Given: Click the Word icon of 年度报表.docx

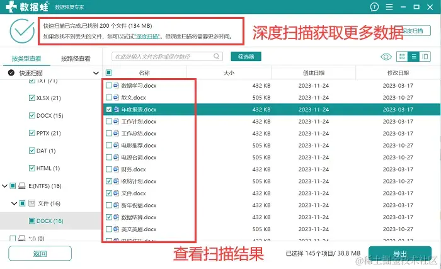Looking at the screenshot, I should (x=116, y=110).
